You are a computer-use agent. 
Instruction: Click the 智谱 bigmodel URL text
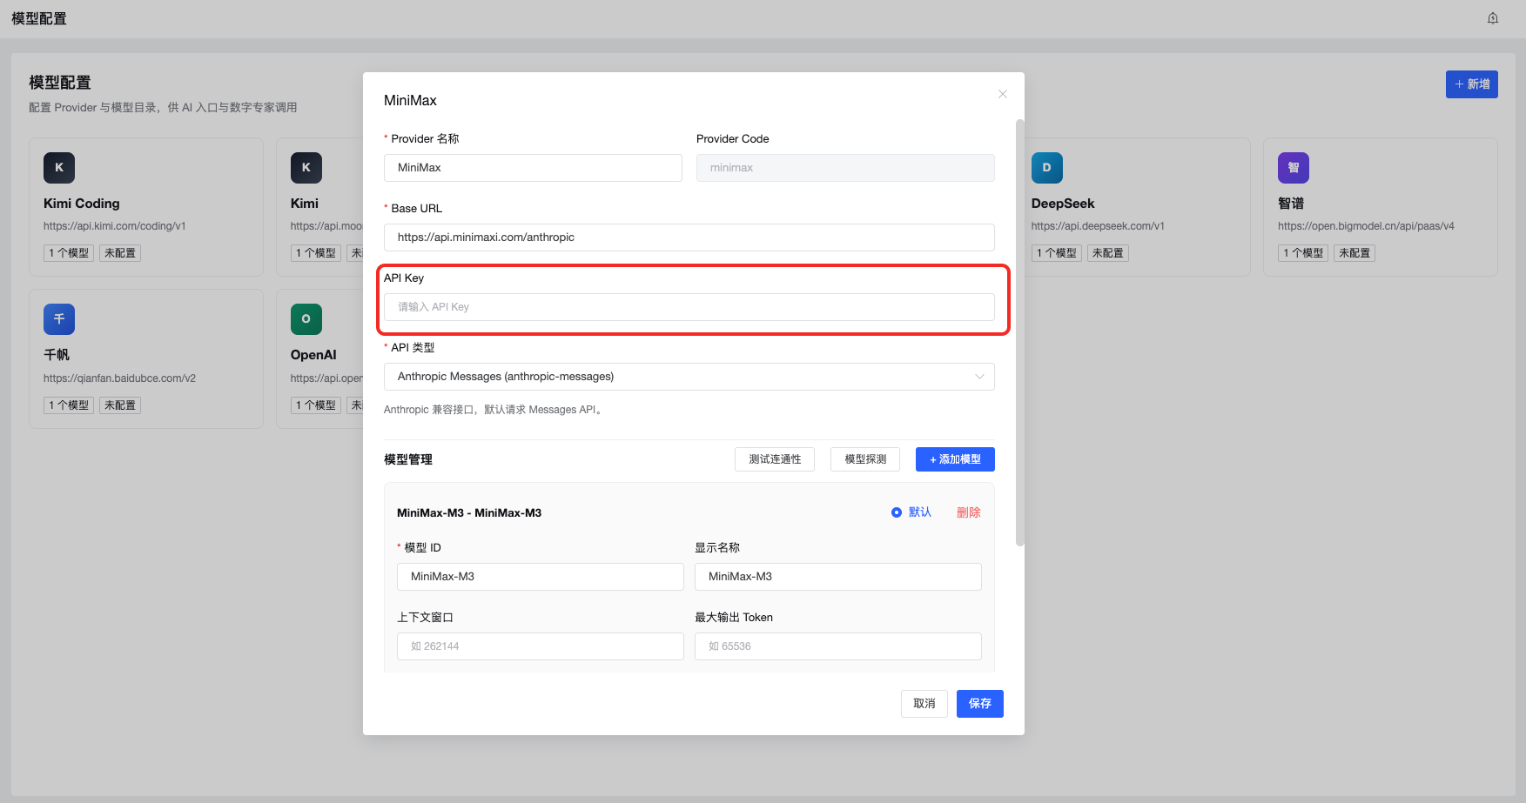click(x=1366, y=226)
